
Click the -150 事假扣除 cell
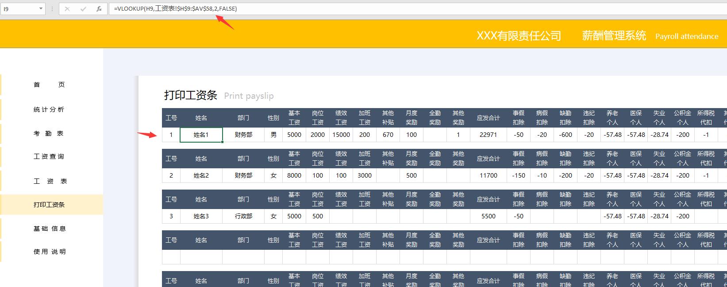click(x=519, y=175)
